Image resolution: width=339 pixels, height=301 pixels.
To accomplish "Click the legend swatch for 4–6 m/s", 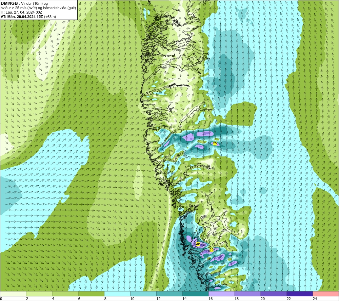I will (65, 294).
